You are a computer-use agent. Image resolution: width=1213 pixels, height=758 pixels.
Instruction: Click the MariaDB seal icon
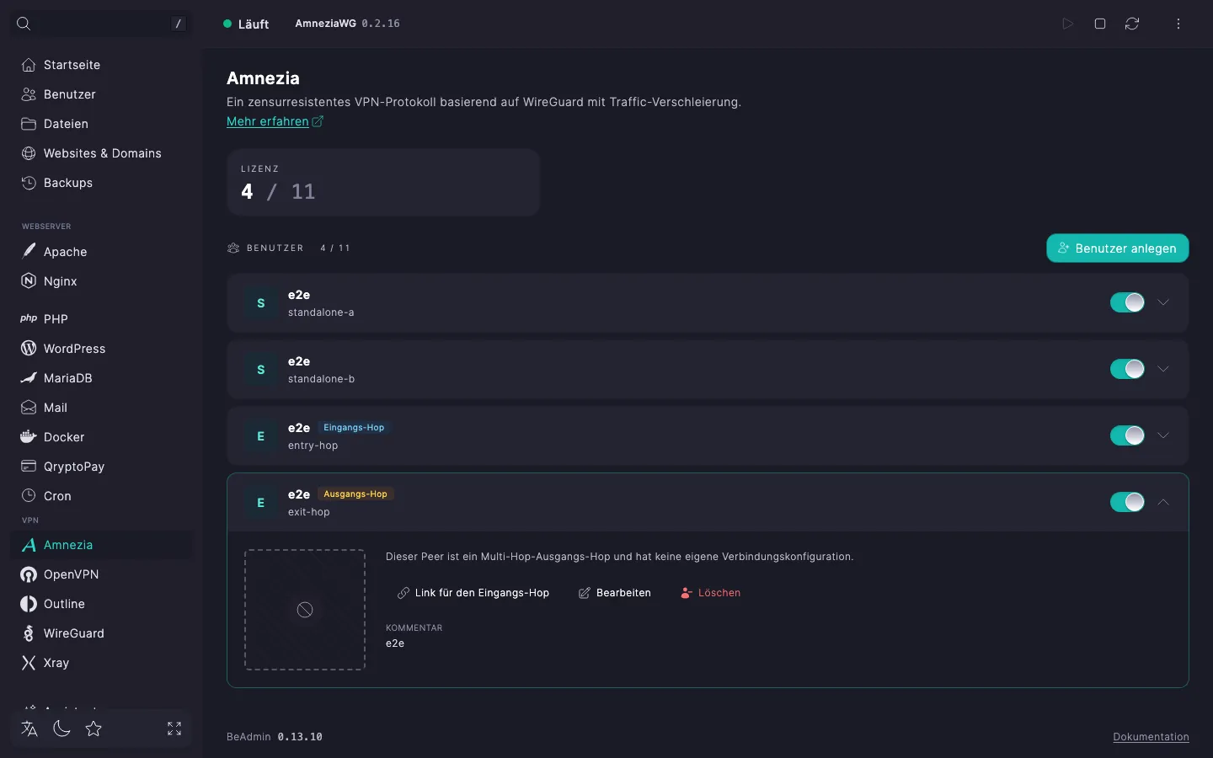point(29,378)
